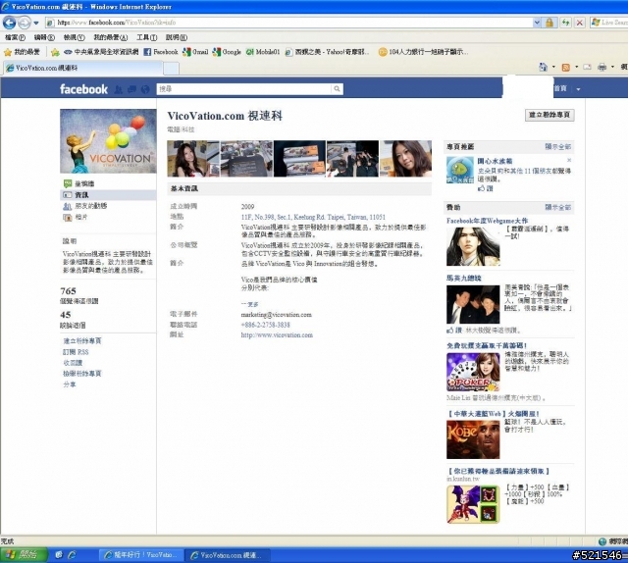Open the first menu bar item 檔案(F)
Viewport: 628px width, 563px height.
[15, 37]
